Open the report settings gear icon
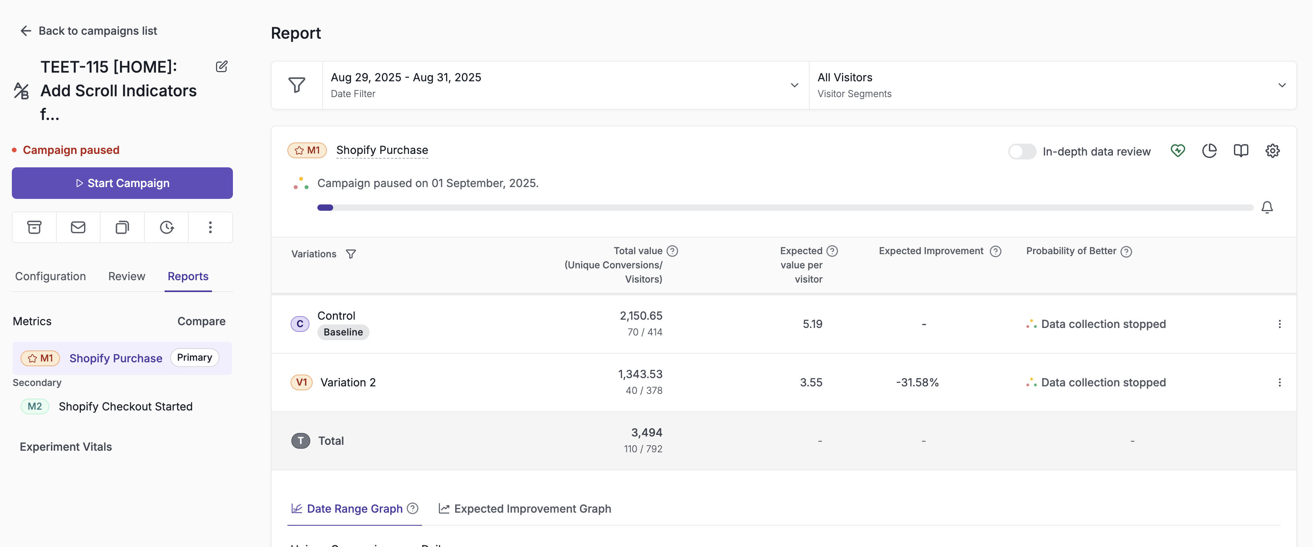The image size is (1313, 547). click(x=1272, y=151)
